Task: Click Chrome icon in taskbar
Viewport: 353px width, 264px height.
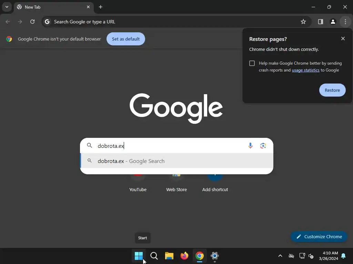Action: pos(200,256)
